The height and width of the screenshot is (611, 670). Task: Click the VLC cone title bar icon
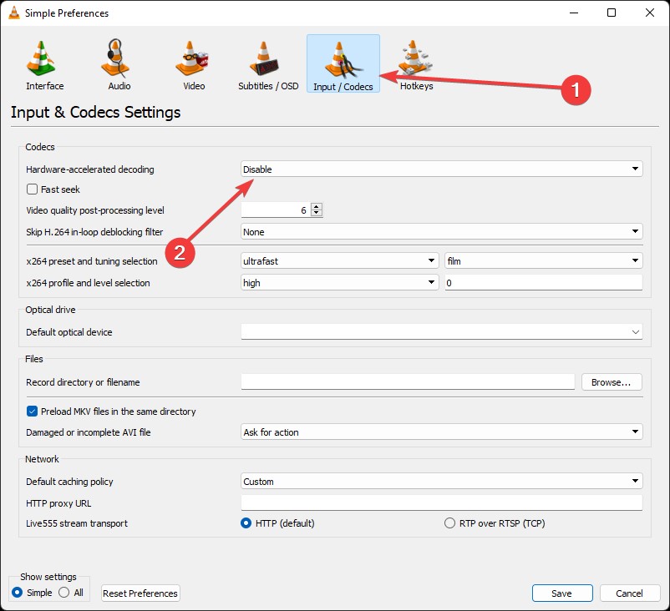[14, 13]
